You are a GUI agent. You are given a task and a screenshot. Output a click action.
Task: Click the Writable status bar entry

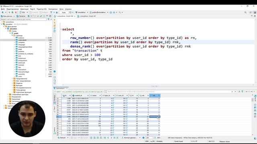(159, 141)
